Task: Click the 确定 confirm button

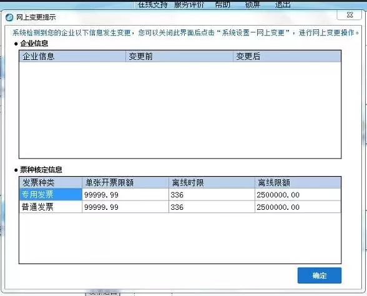Action: point(320,275)
